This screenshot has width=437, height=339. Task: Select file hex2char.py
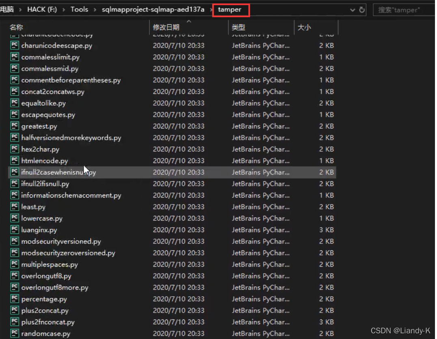pyautogui.click(x=40, y=149)
